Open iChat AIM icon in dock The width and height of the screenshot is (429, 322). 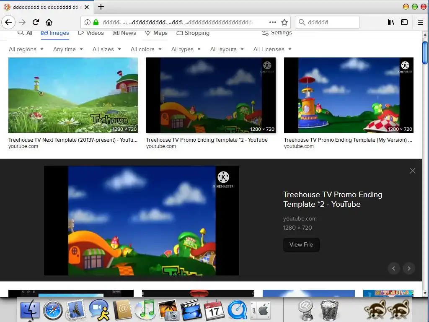[99, 310]
